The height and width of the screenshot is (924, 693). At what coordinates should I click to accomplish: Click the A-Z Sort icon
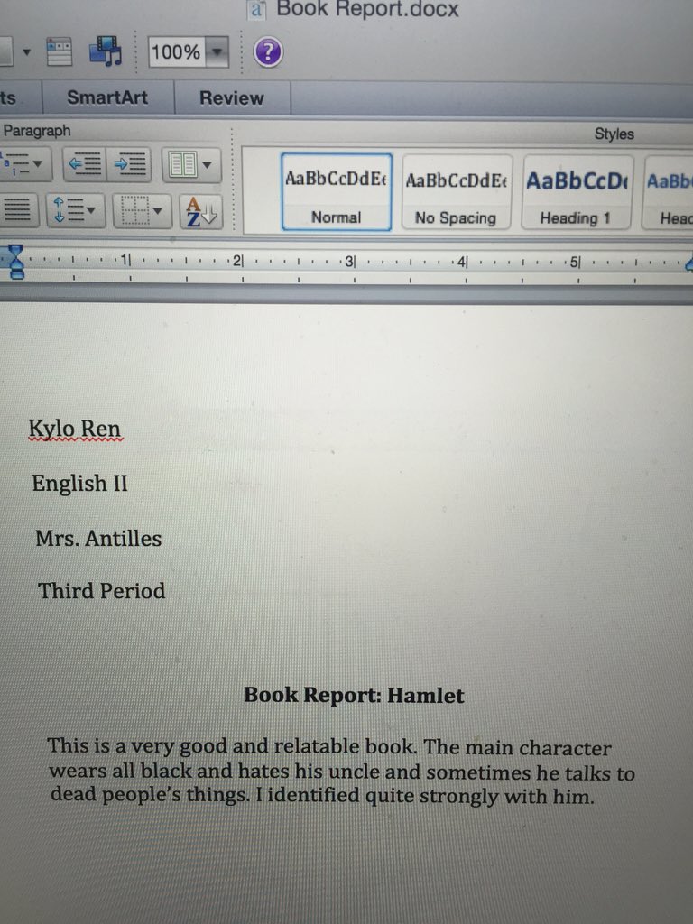[x=201, y=211]
